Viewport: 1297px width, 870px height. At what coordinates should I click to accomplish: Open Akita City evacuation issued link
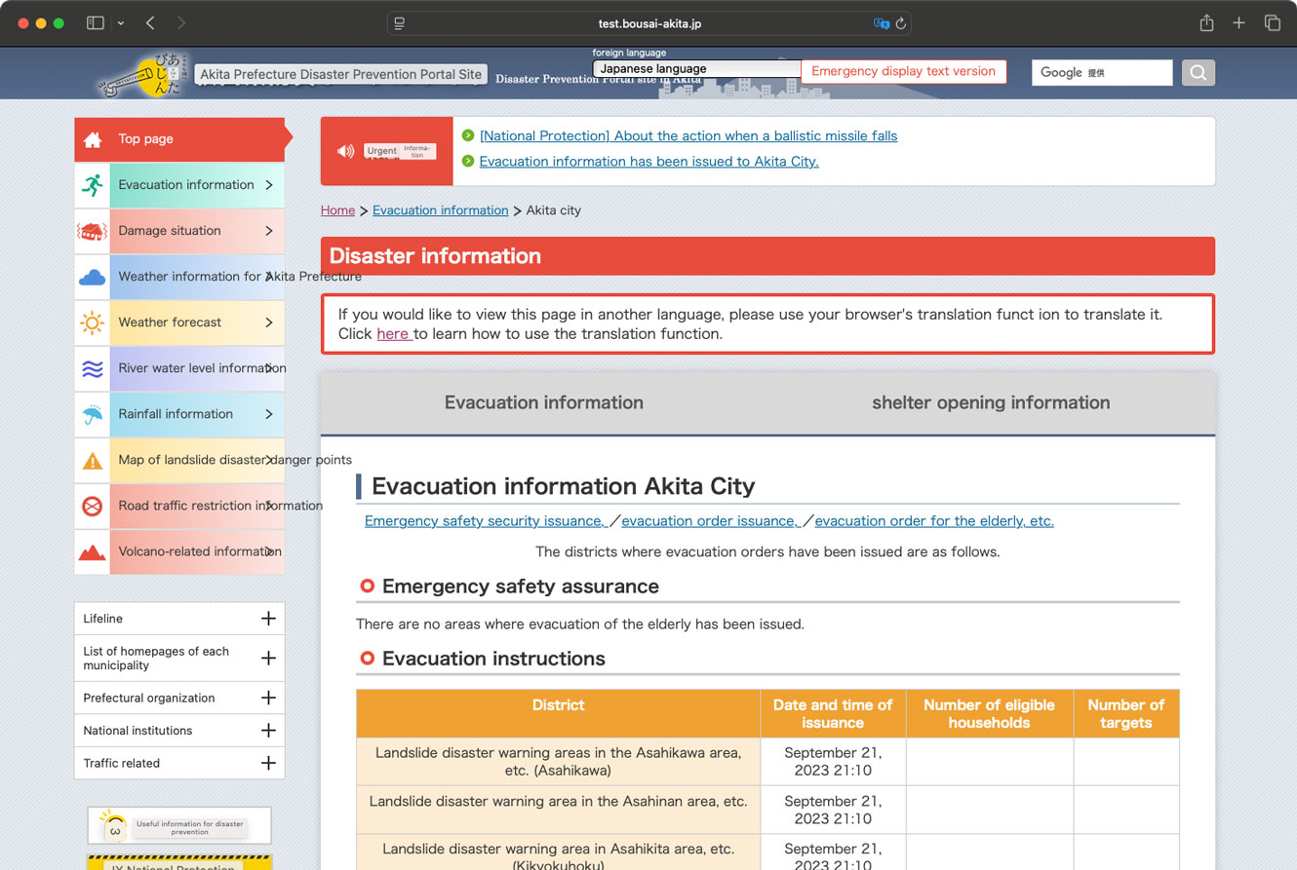(649, 162)
